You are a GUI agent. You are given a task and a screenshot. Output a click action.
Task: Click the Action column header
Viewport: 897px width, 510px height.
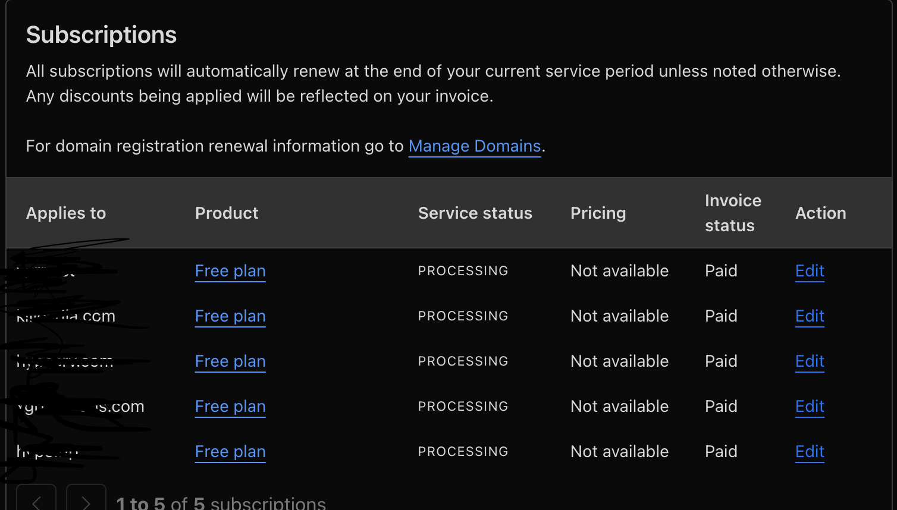(820, 213)
